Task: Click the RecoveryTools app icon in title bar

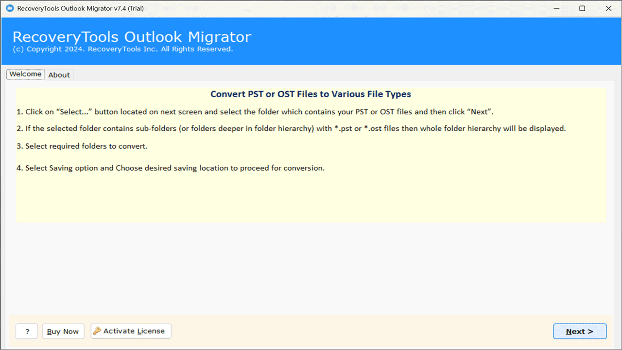Action: [10, 8]
